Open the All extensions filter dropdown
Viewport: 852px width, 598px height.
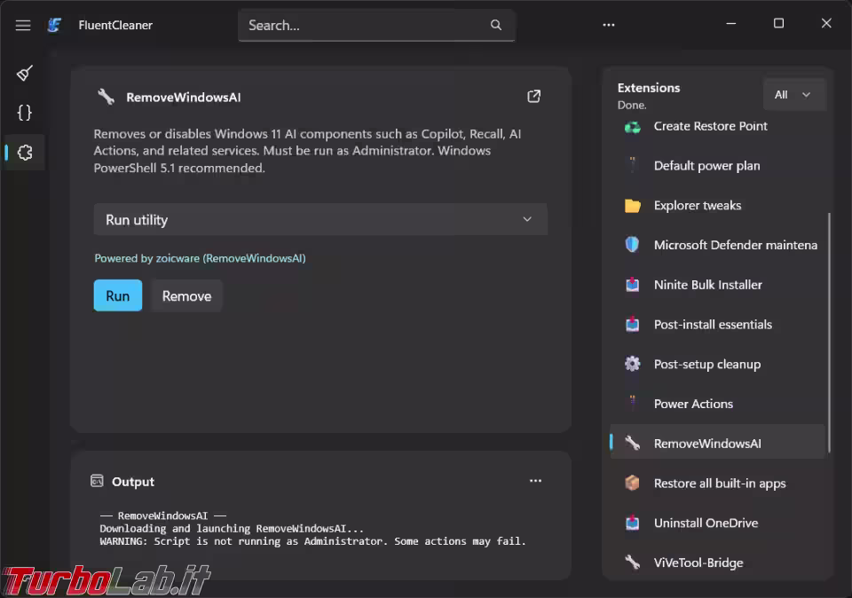tap(793, 95)
